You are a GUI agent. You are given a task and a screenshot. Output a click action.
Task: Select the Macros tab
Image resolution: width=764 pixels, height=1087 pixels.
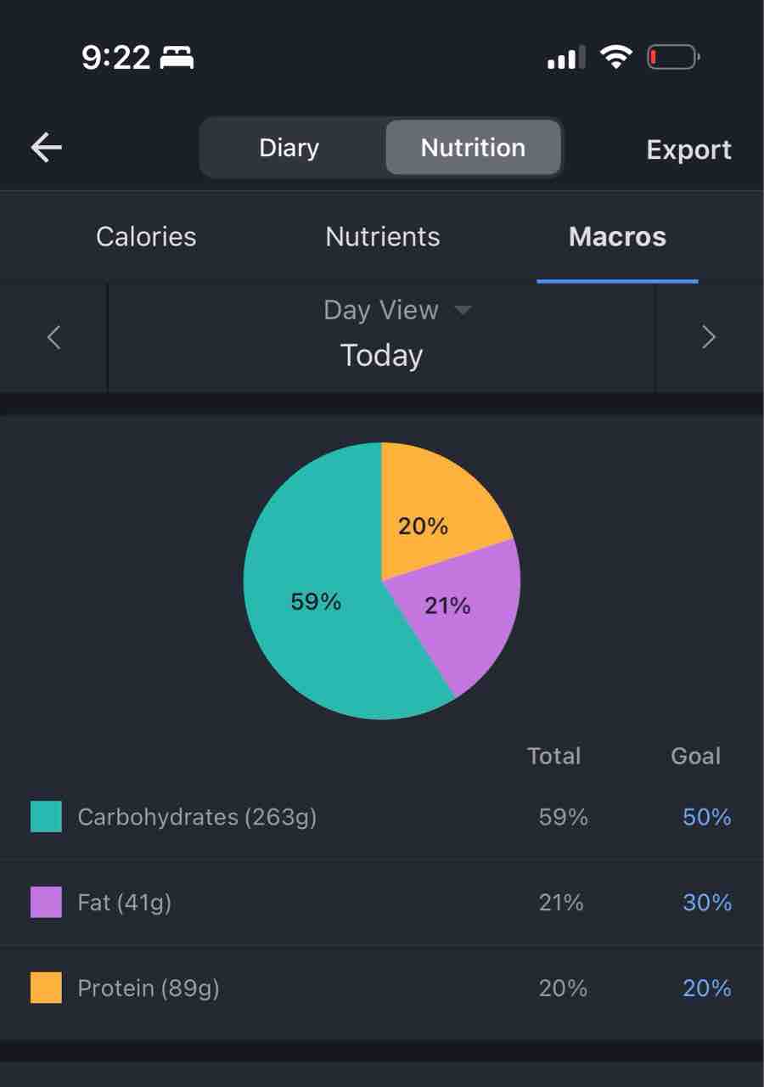pos(617,236)
